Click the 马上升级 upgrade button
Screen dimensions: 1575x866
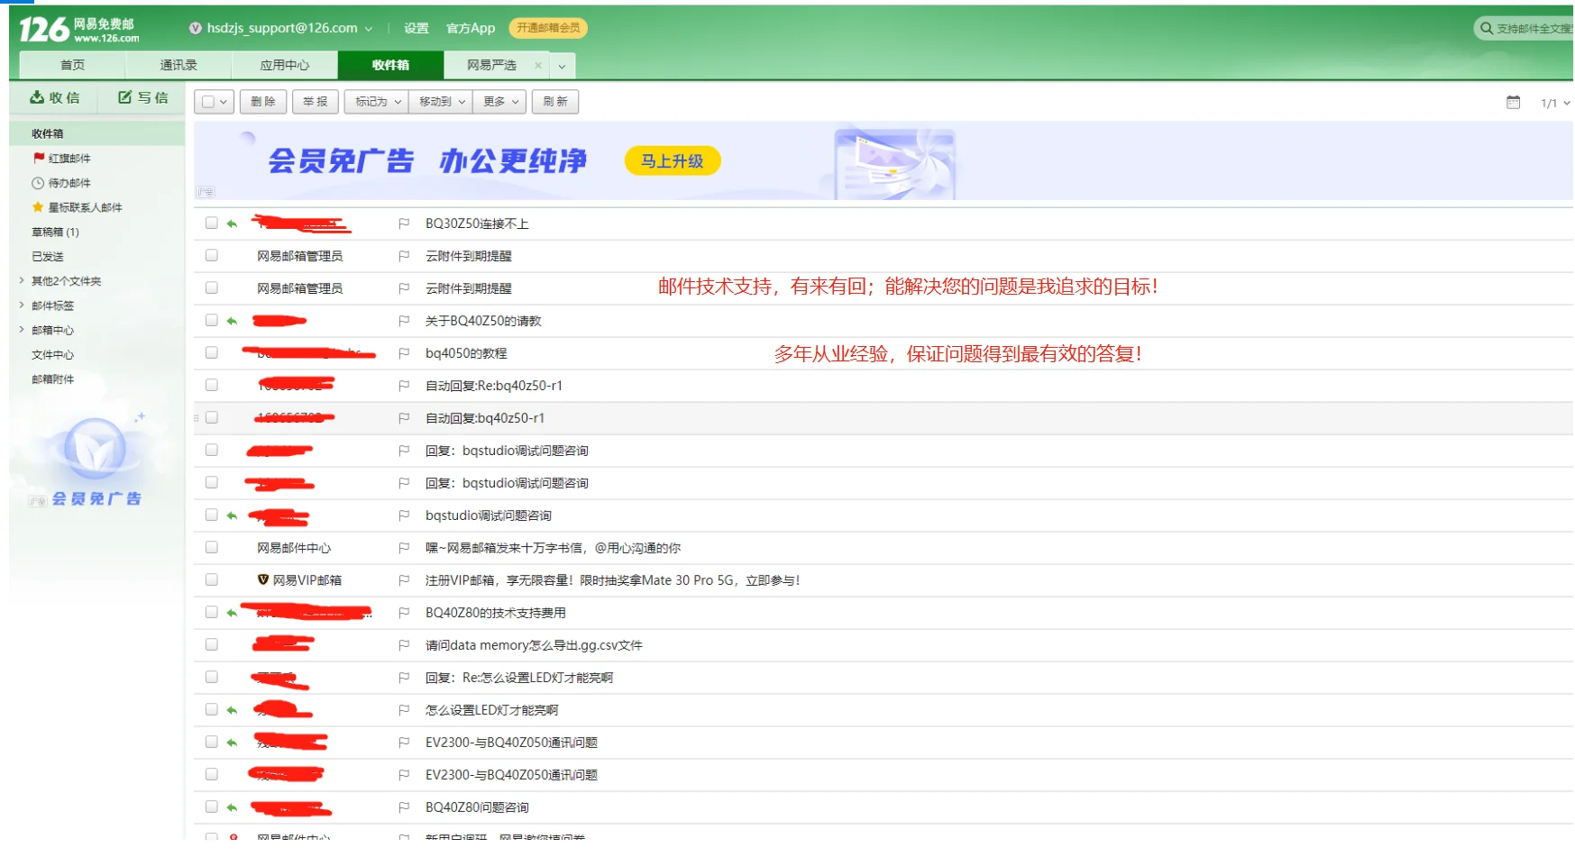pyautogui.click(x=672, y=161)
